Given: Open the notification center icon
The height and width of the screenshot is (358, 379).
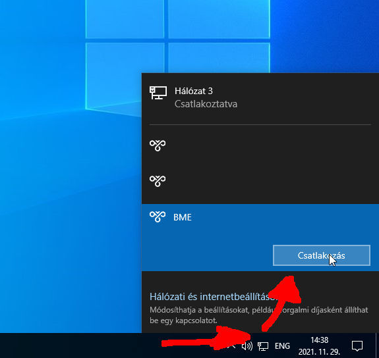Looking at the screenshot, I should [357, 346].
